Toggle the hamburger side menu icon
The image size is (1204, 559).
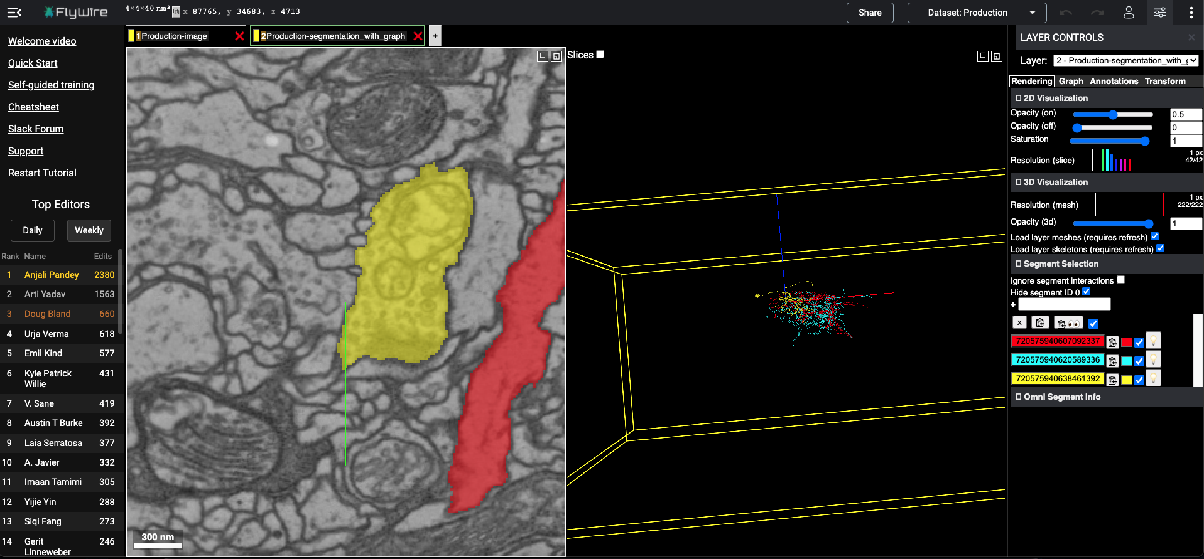point(14,13)
